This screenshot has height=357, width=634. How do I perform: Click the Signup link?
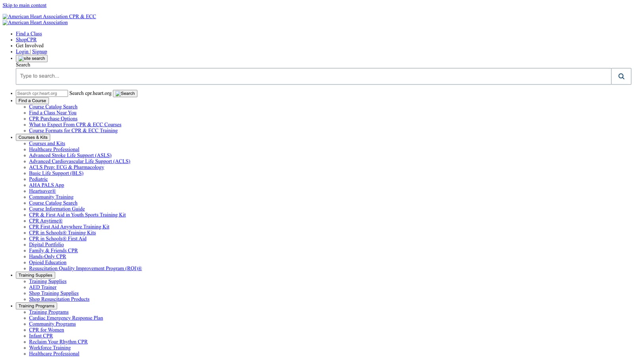coord(40,52)
